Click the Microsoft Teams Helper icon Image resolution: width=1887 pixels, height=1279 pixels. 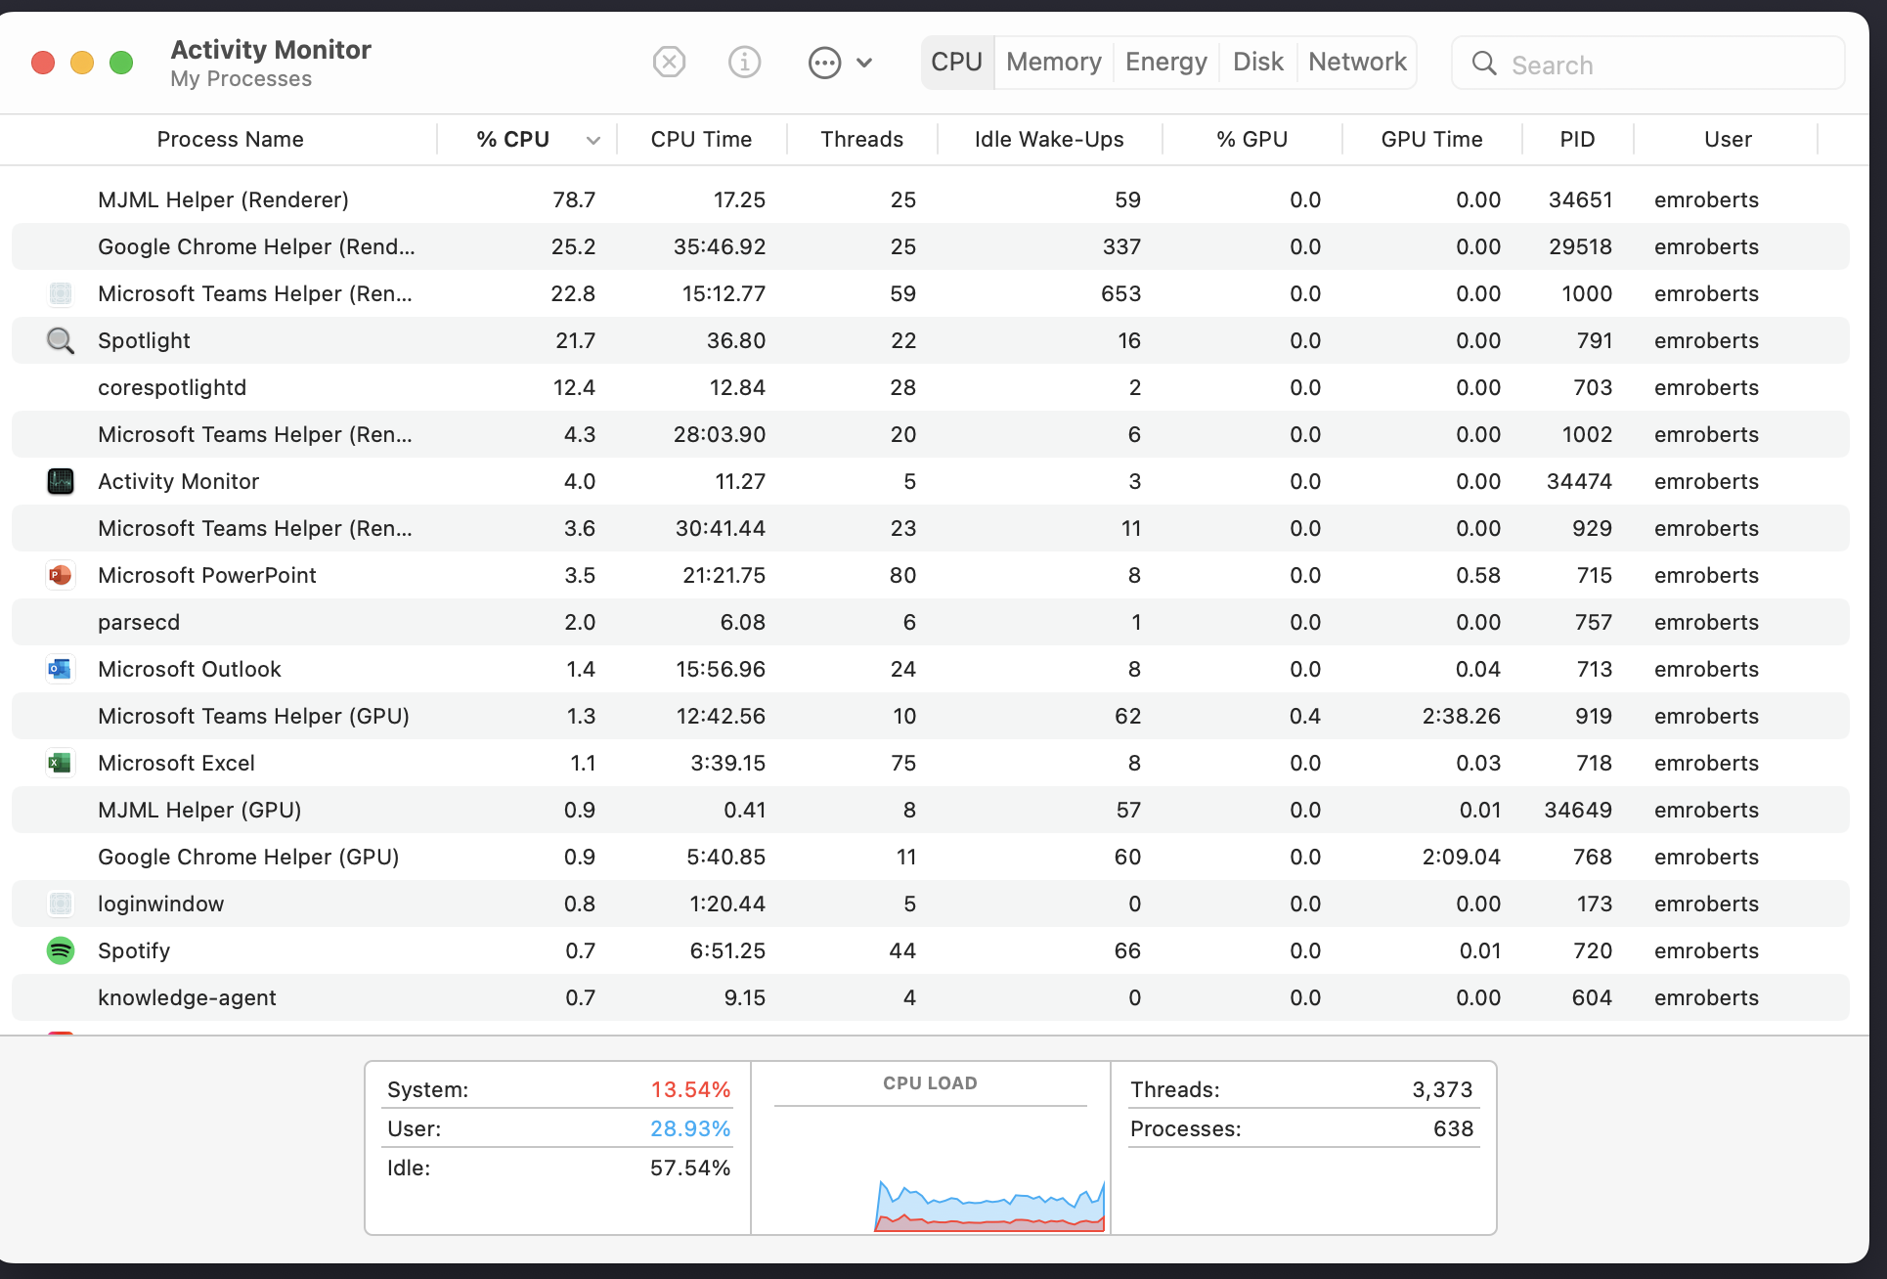pyautogui.click(x=61, y=293)
